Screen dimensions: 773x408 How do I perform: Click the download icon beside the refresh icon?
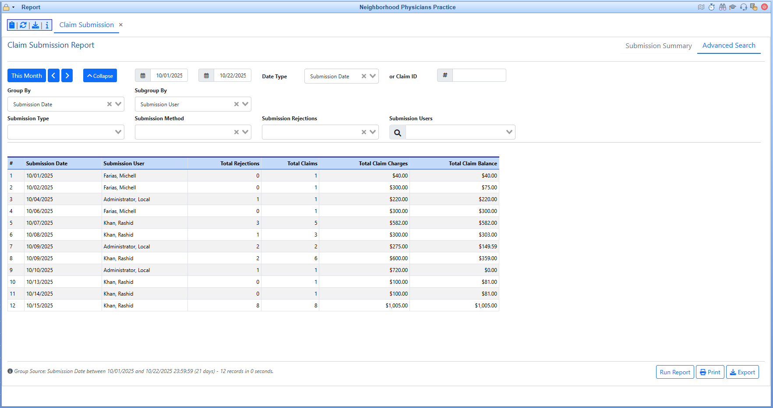[x=35, y=25]
